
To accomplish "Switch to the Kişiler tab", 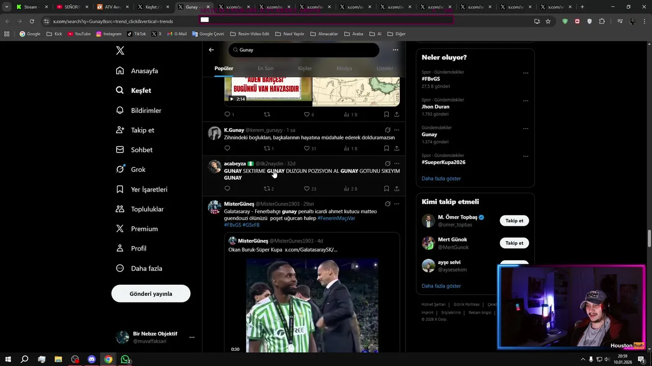I will tap(305, 68).
